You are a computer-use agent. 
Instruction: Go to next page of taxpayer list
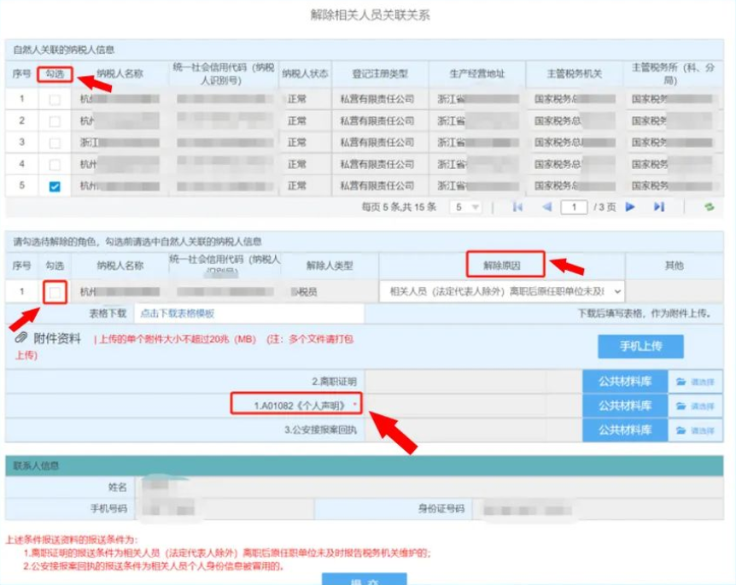pos(630,207)
